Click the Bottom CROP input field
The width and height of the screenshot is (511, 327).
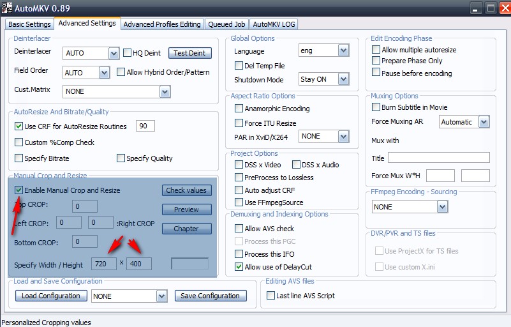click(x=85, y=241)
